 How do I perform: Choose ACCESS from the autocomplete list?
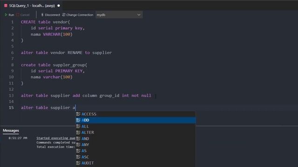(x=135, y=114)
